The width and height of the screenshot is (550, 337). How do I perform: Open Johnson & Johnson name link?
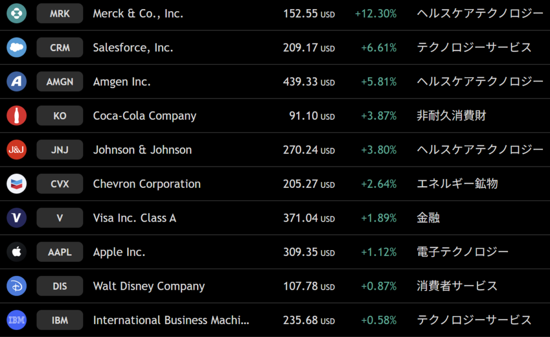[x=142, y=150]
